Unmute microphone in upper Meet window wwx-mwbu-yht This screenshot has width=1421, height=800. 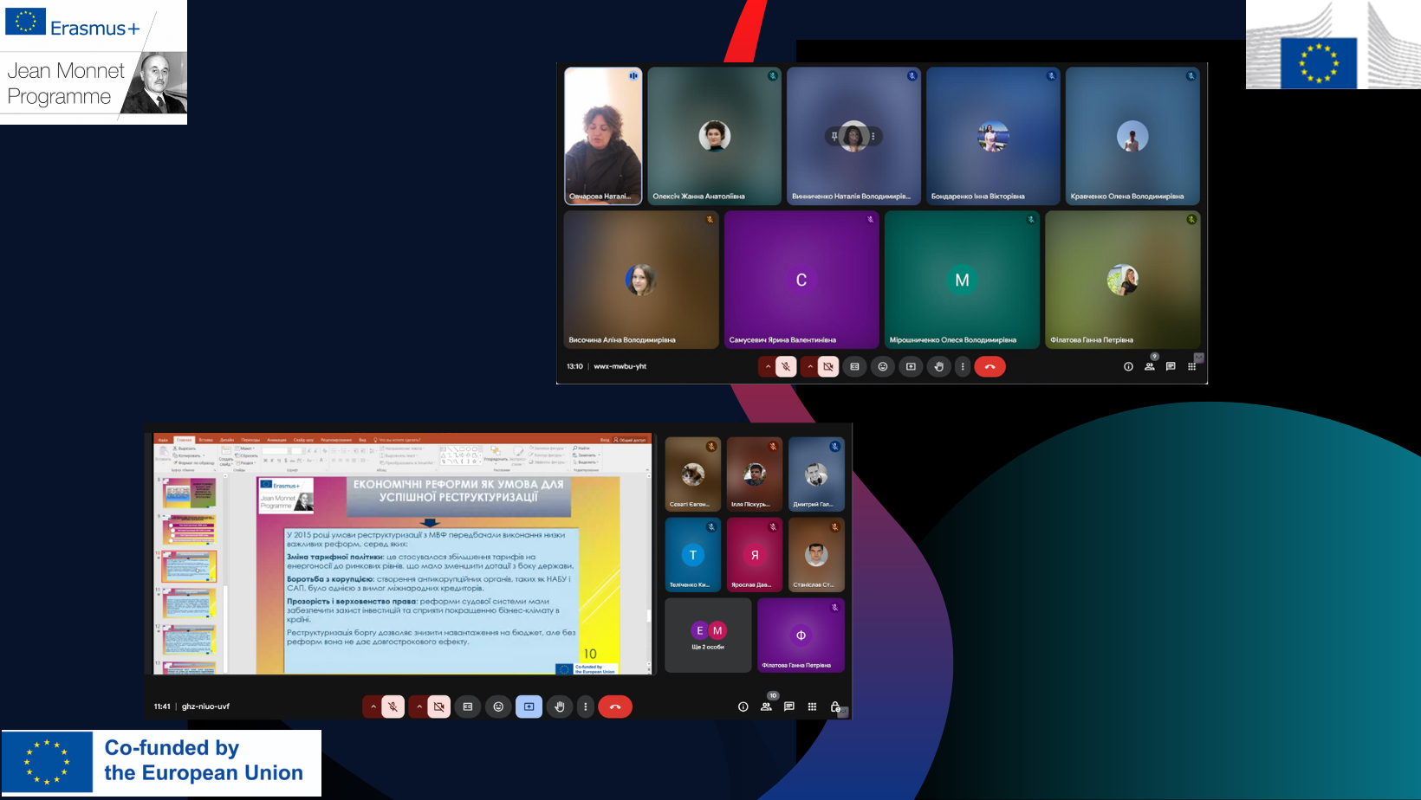786,366
